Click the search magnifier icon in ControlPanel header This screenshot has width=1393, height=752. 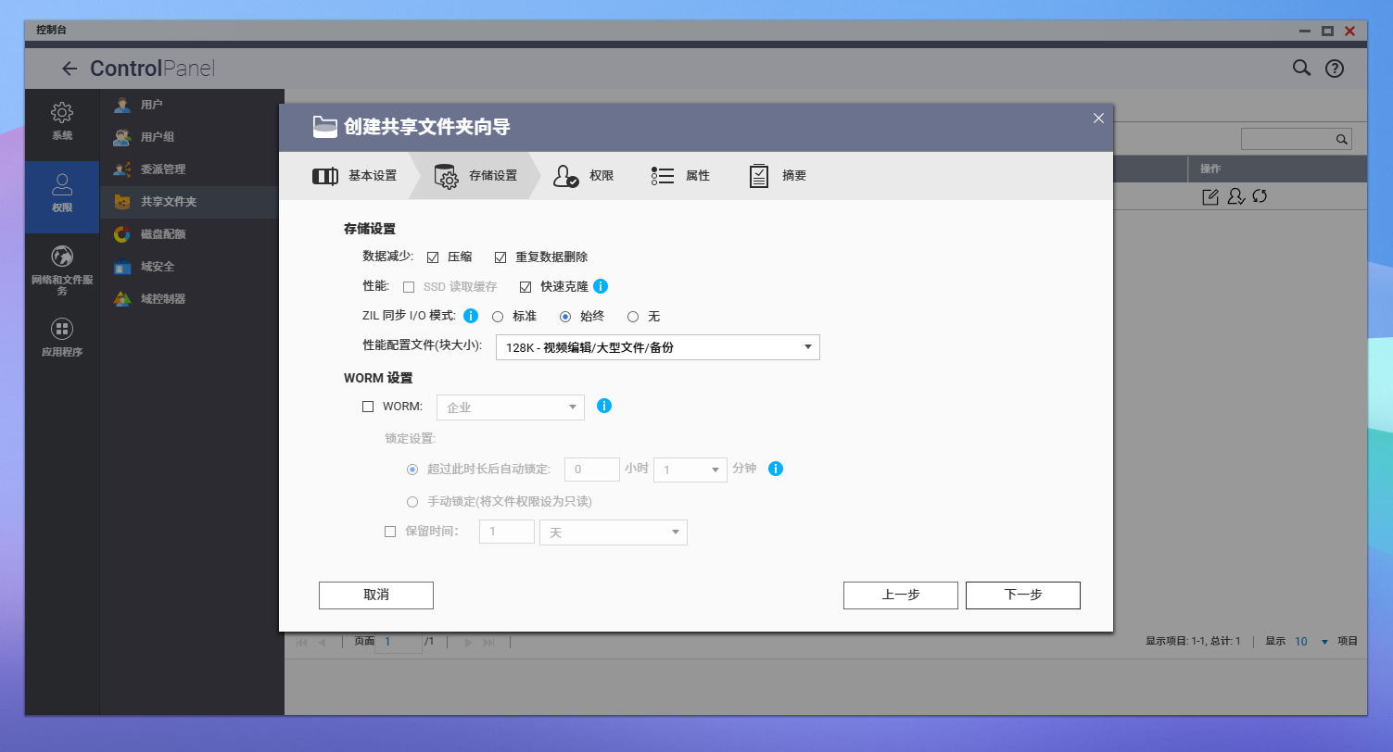(1301, 68)
